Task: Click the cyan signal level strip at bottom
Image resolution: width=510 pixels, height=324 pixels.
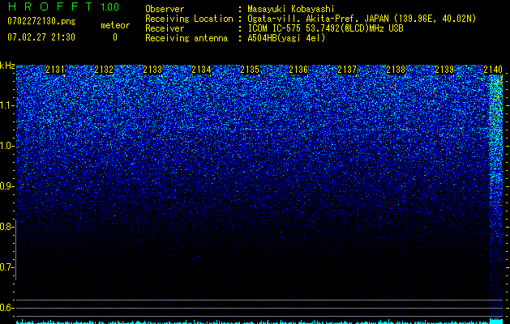Action: pyautogui.click(x=259, y=322)
